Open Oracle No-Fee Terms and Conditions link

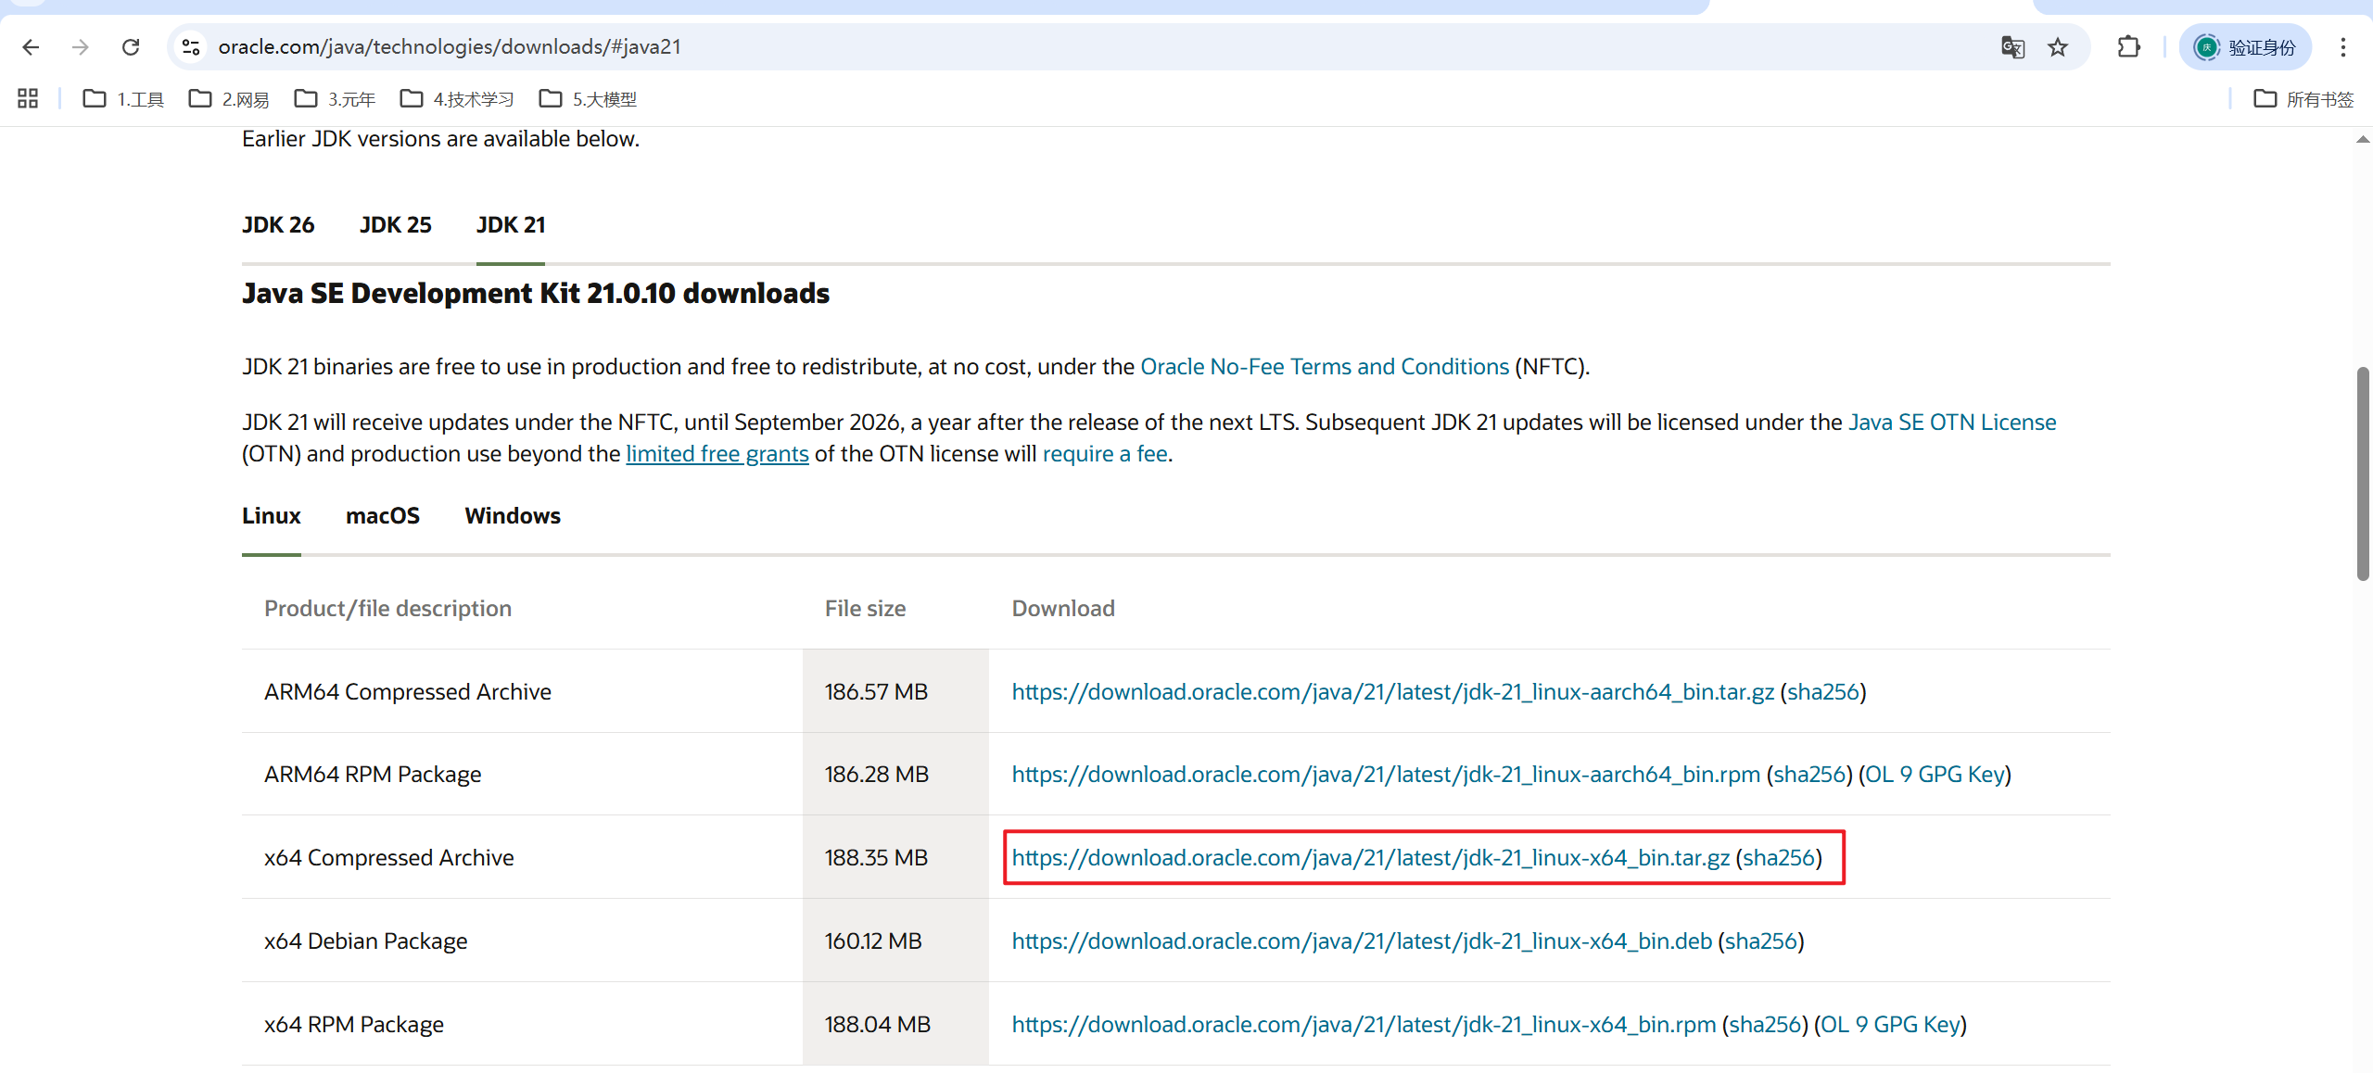click(x=1324, y=367)
